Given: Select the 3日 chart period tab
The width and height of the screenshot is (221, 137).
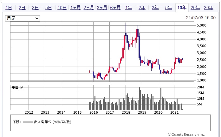Looking at the screenshot, I should pos(36,8).
